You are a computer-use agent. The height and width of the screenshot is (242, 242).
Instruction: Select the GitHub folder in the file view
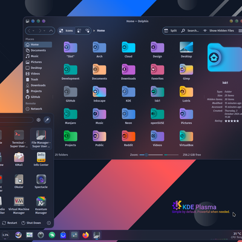70,92
